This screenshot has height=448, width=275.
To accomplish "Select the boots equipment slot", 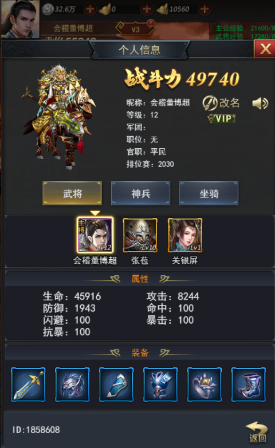I will pos(249,384).
